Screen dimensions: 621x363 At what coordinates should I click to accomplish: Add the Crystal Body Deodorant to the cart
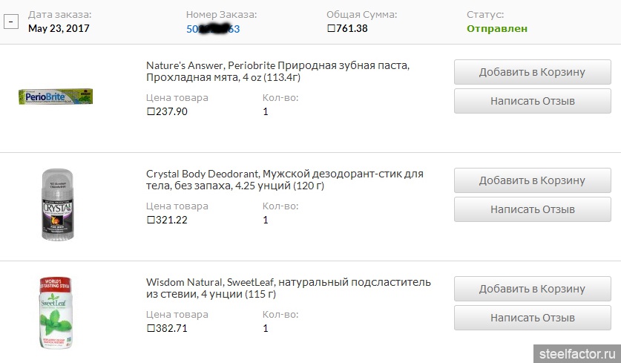[532, 180]
